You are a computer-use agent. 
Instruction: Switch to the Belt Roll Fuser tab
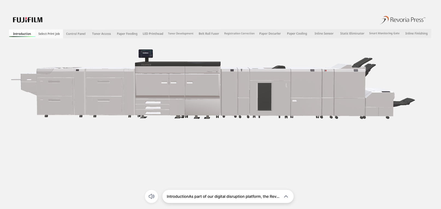click(x=209, y=34)
